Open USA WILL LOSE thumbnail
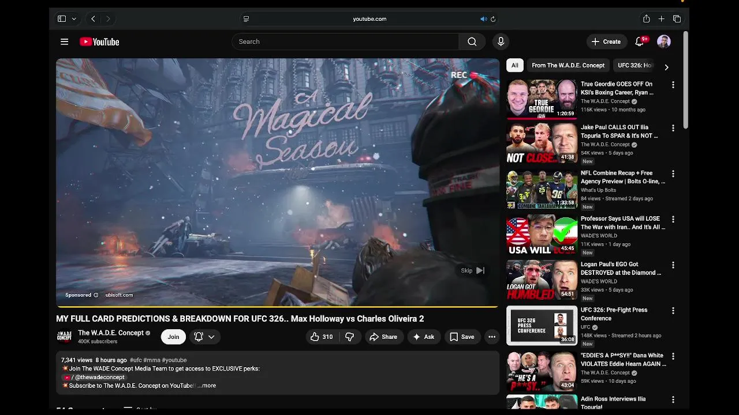739x415 pixels. pyautogui.click(x=542, y=234)
